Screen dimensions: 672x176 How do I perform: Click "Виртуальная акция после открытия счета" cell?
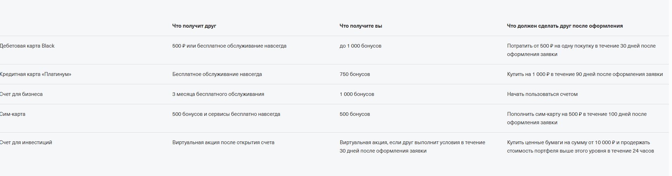tap(223, 142)
